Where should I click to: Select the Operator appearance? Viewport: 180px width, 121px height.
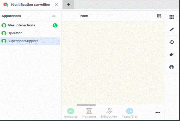point(15,33)
